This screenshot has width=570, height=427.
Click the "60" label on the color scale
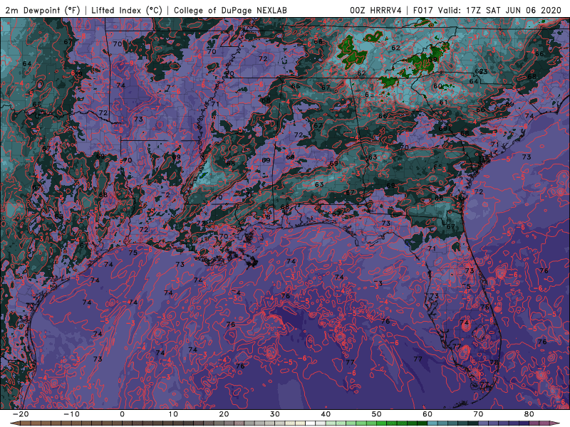(x=427, y=414)
